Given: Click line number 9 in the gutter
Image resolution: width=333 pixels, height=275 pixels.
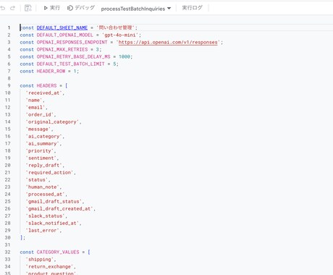Looking at the screenshot, I should [x=9, y=85].
